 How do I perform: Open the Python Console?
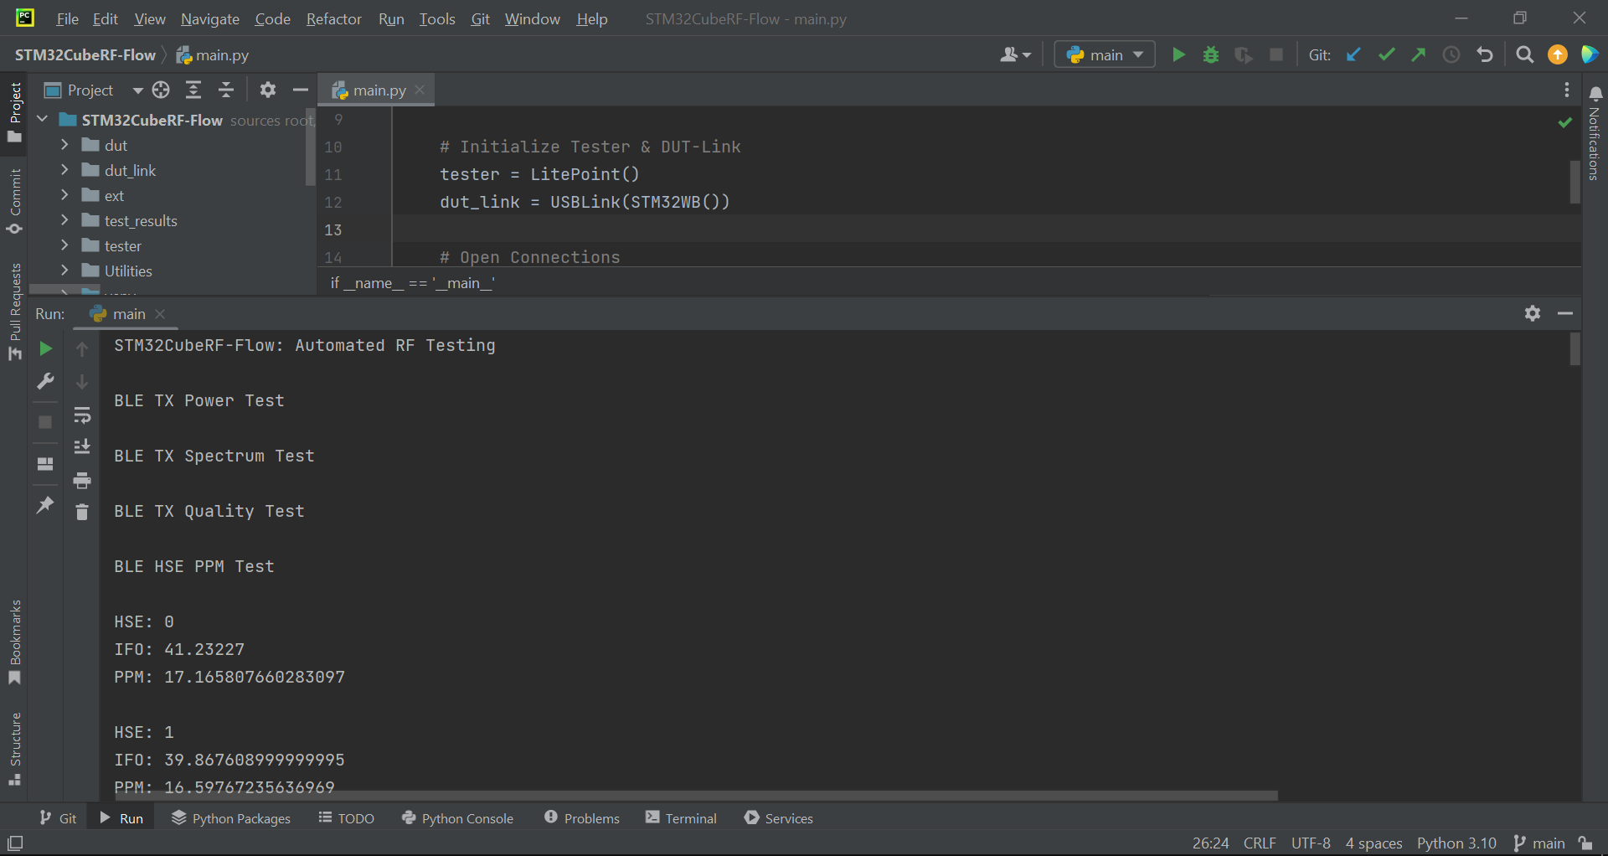click(457, 818)
